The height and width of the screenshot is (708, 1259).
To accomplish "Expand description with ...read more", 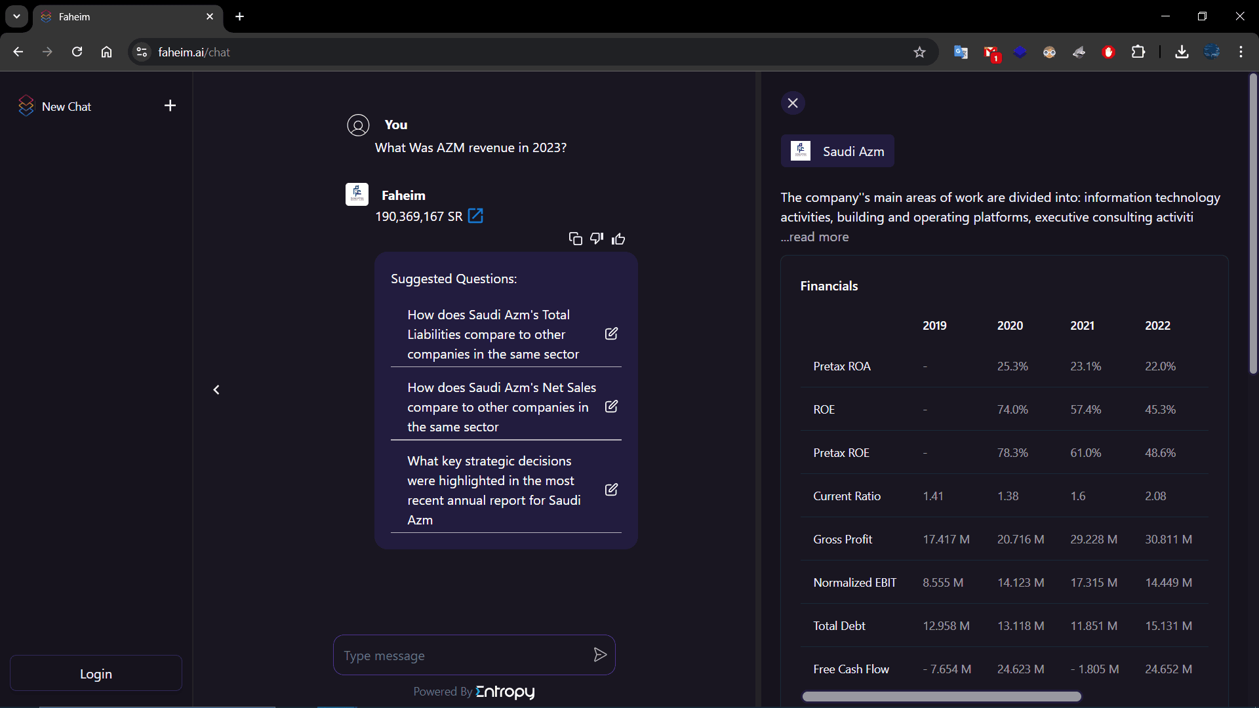I will (814, 237).
